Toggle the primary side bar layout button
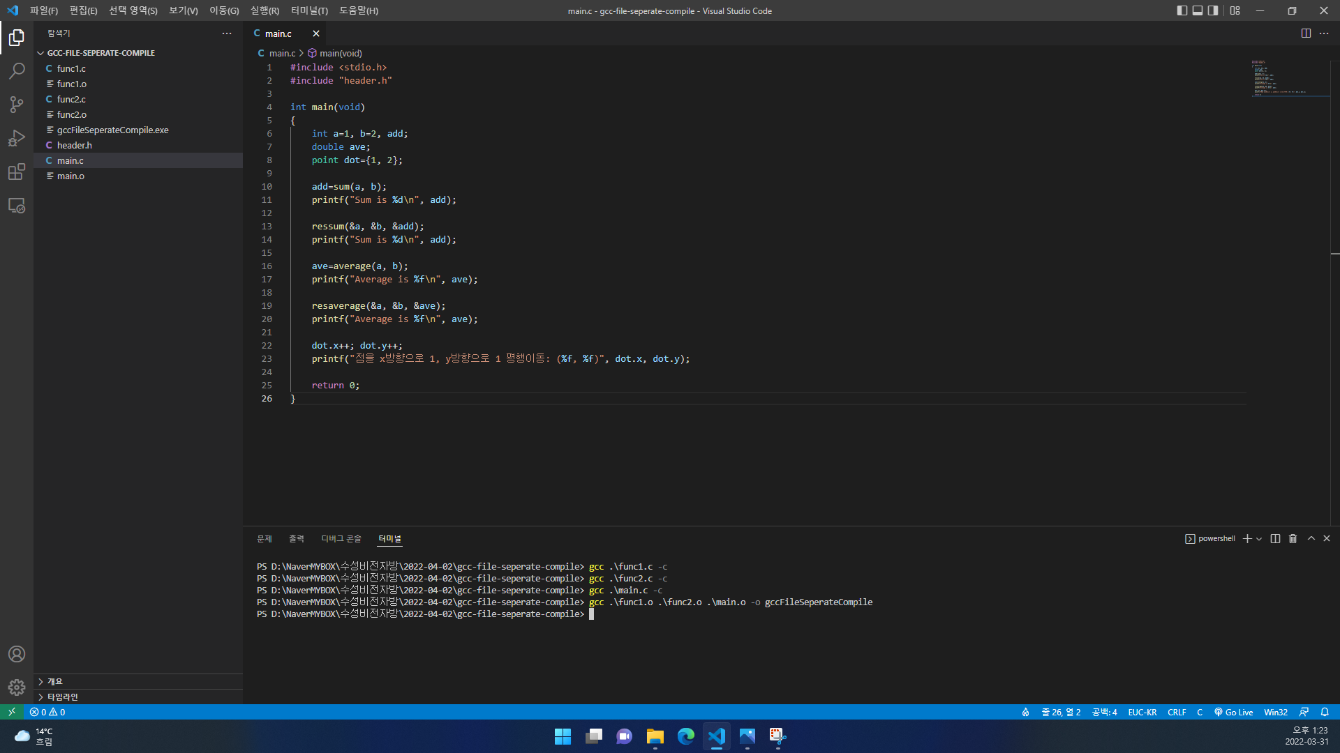The height and width of the screenshot is (753, 1340). pyautogui.click(x=1182, y=10)
